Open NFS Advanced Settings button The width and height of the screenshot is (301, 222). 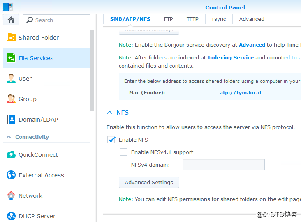(149, 182)
